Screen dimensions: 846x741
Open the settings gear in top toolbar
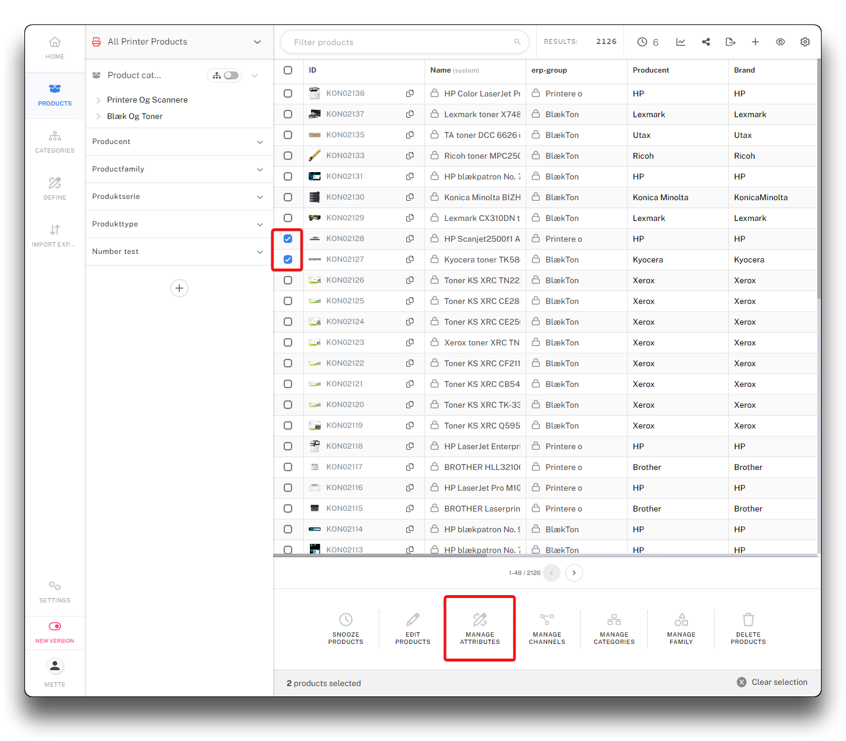click(805, 42)
